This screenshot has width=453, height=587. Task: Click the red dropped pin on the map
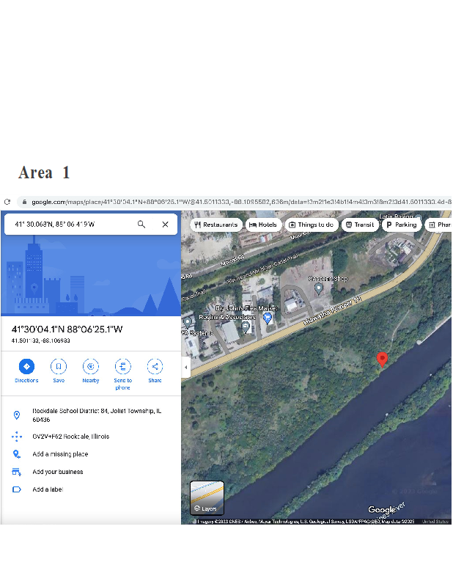381,359
